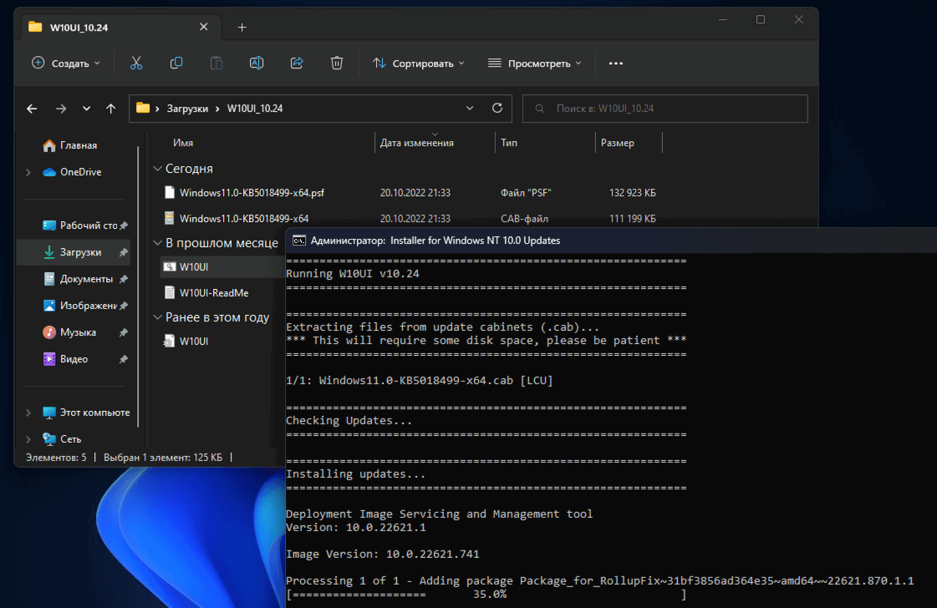
Task: Navigate back with the left arrow
Action: (x=32, y=109)
